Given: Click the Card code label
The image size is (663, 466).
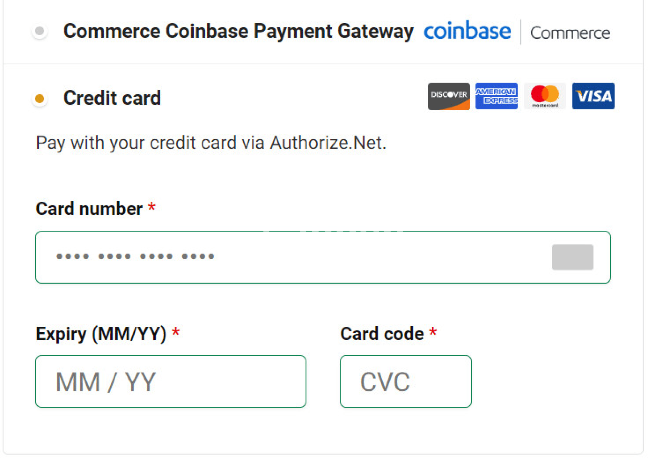Looking at the screenshot, I should tap(382, 334).
